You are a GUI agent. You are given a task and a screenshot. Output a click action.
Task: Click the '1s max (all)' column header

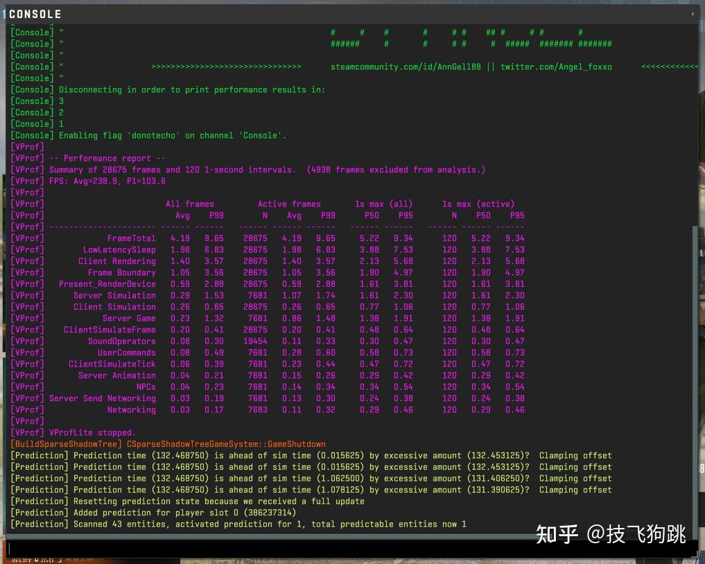click(x=383, y=204)
